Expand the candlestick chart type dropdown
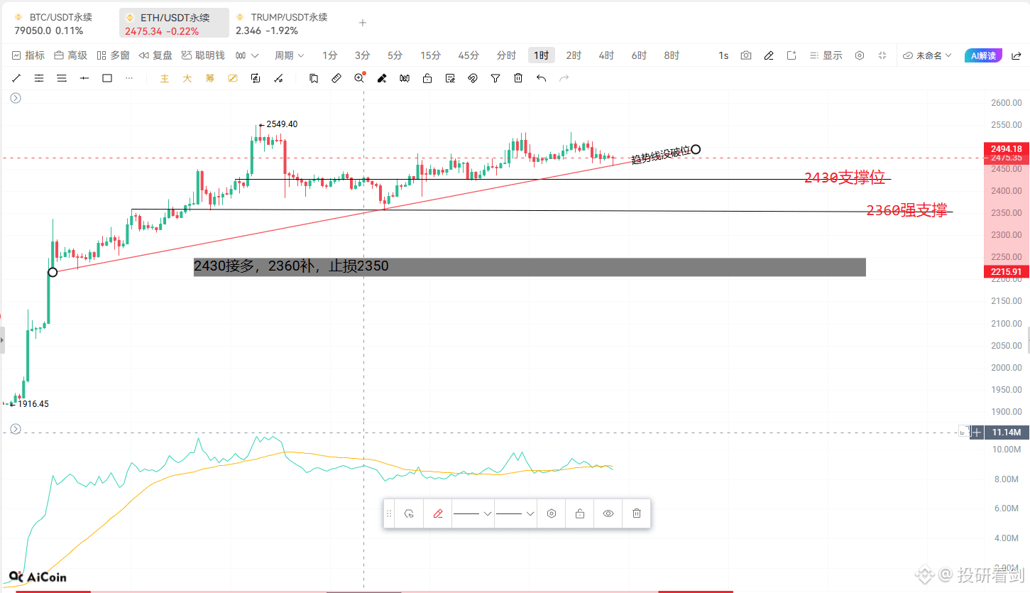Viewport: 1030px width, 593px height. coord(247,55)
